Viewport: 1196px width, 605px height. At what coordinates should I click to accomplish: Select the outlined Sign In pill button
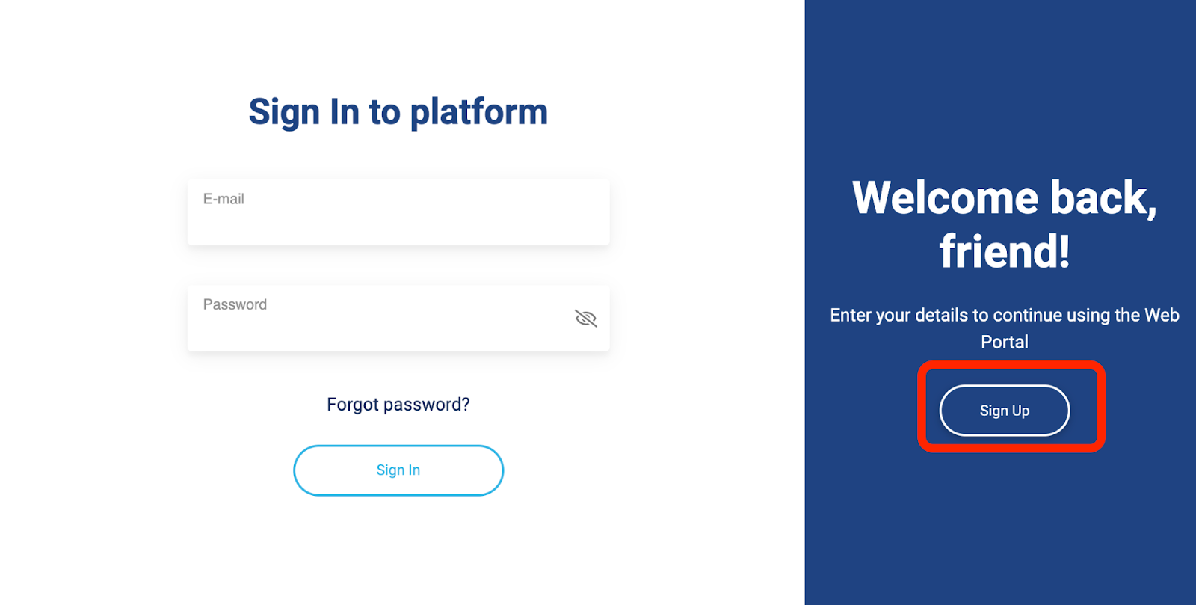(398, 470)
